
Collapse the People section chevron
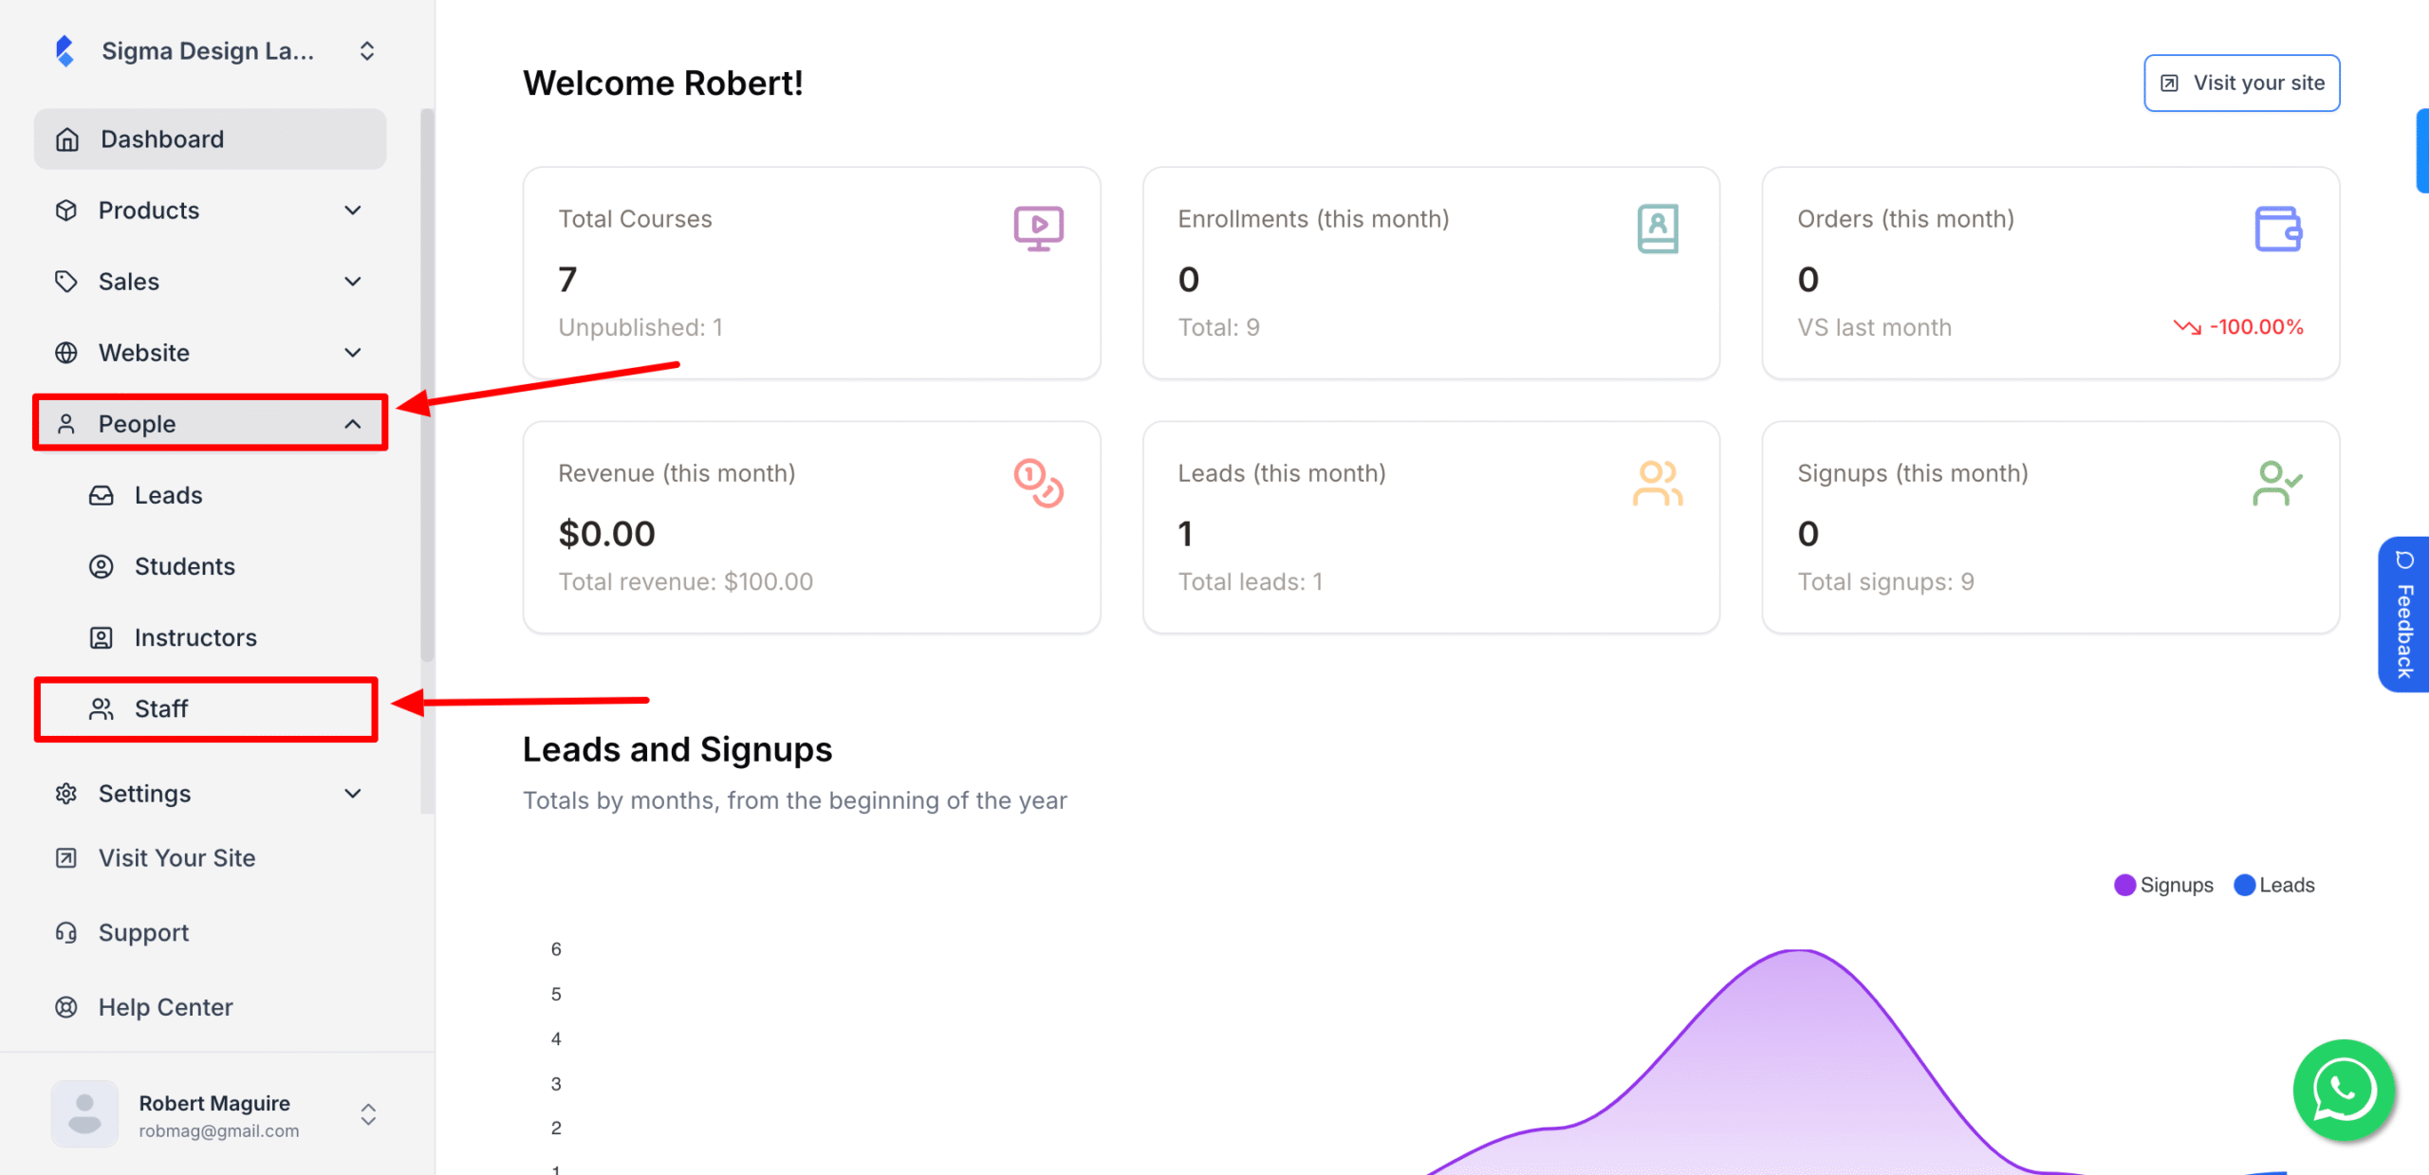point(353,424)
